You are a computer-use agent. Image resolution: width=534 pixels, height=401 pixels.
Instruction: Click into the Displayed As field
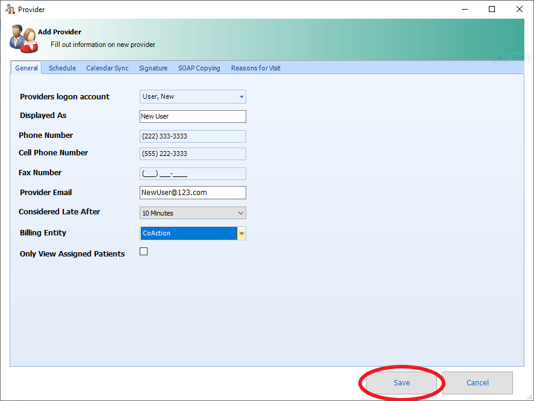pyautogui.click(x=193, y=117)
